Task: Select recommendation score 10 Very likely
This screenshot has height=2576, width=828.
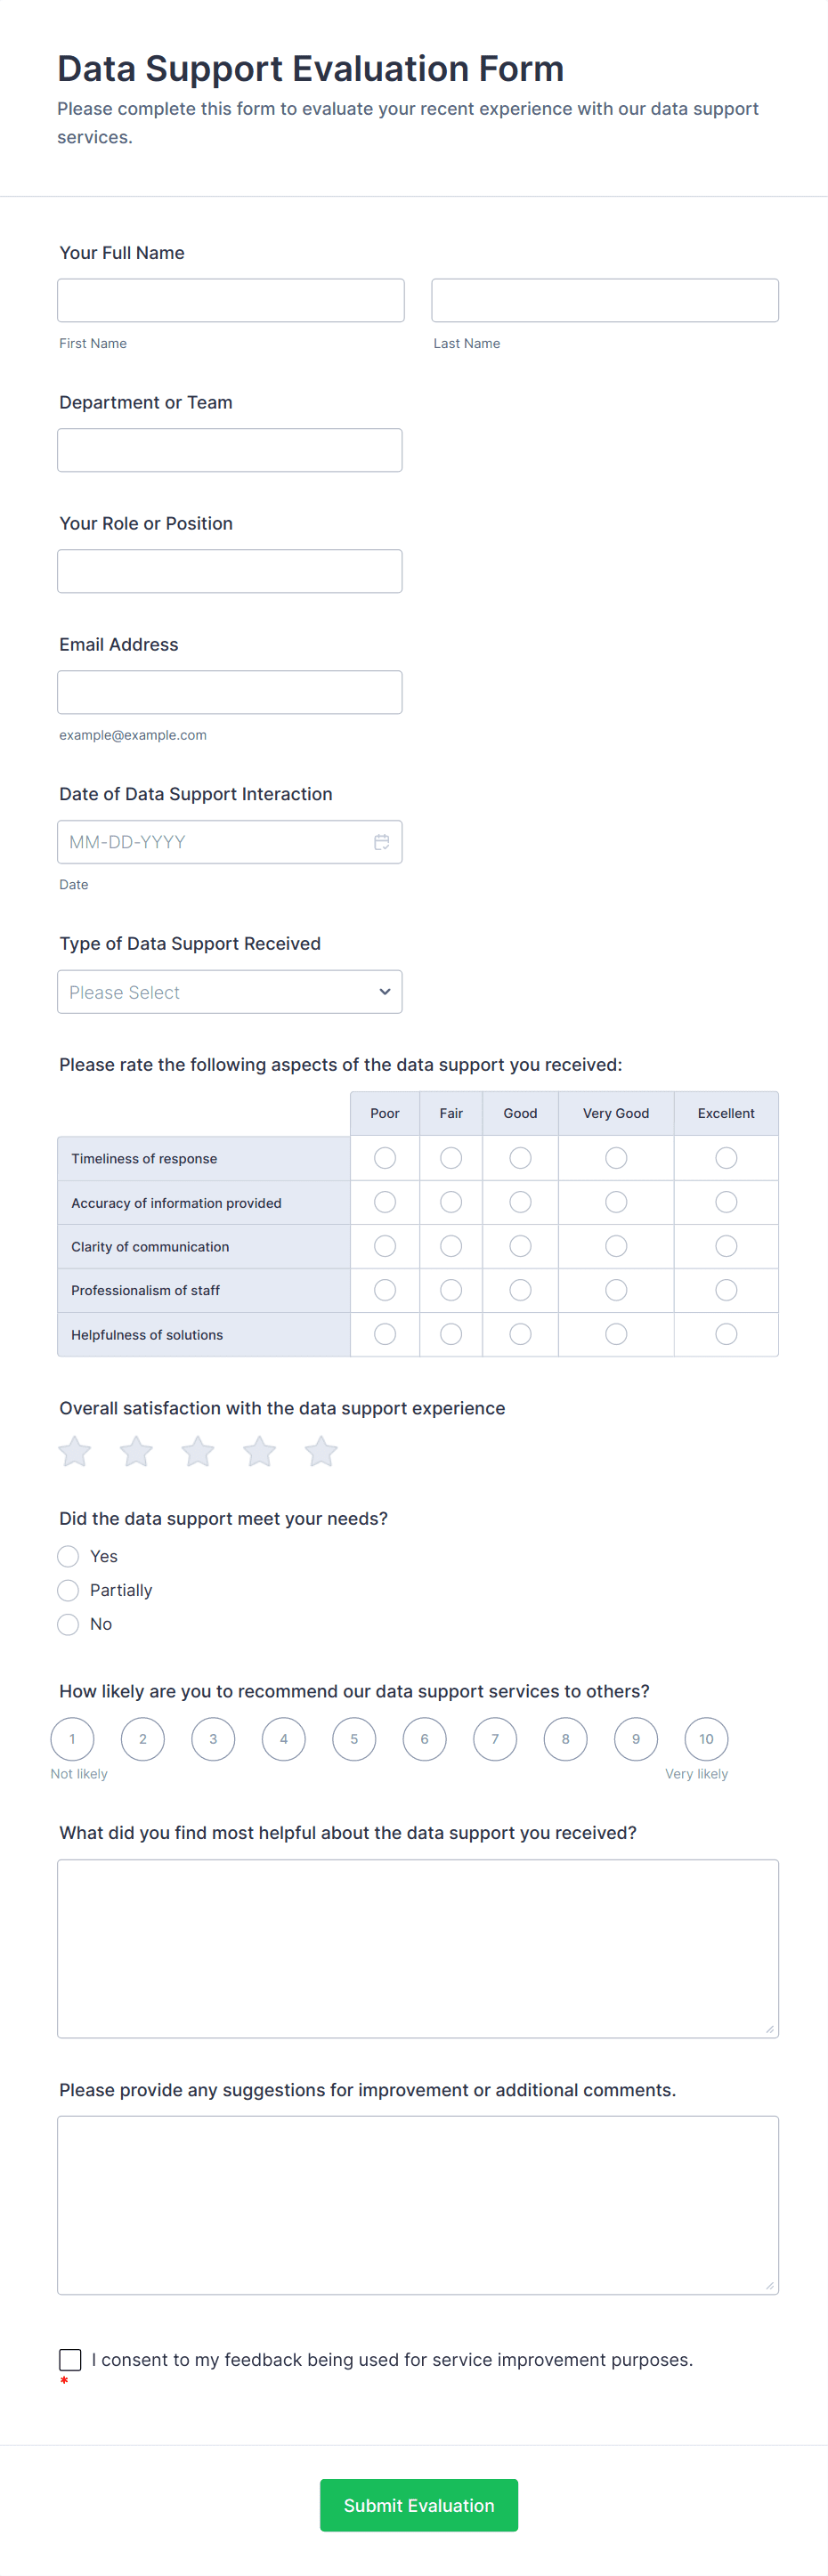Action: [x=706, y=1739]
